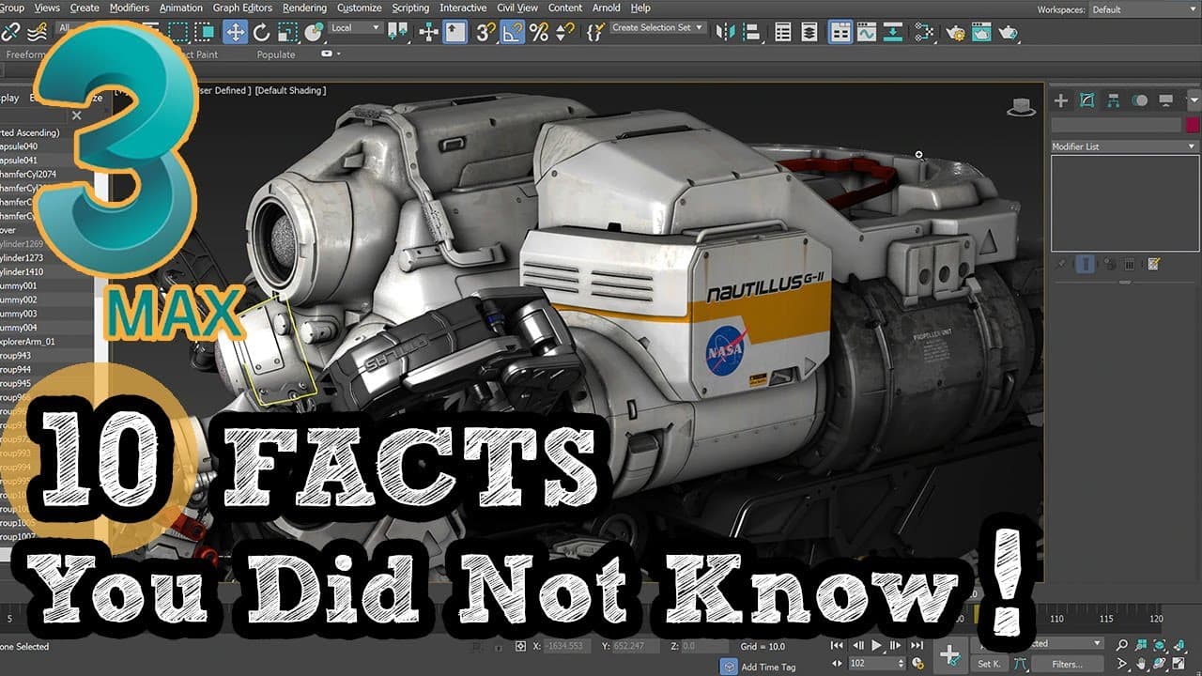This screenshot has height=676, width=1202.
Task: Open the key Filters... dialog
Action: tap(1067, 664)
